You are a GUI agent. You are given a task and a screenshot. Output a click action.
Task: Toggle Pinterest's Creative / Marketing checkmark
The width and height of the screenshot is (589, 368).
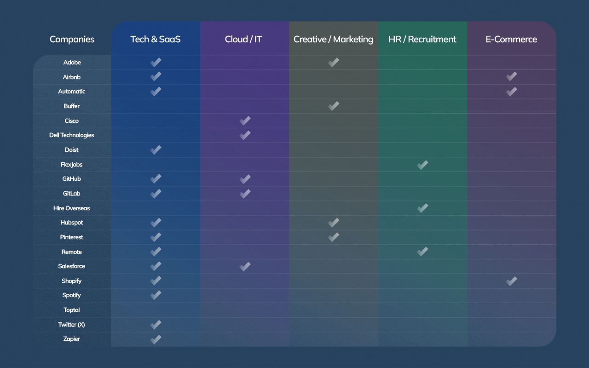[333, 237]
